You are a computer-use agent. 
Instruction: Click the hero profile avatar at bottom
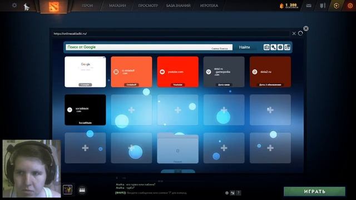point(68,189)
